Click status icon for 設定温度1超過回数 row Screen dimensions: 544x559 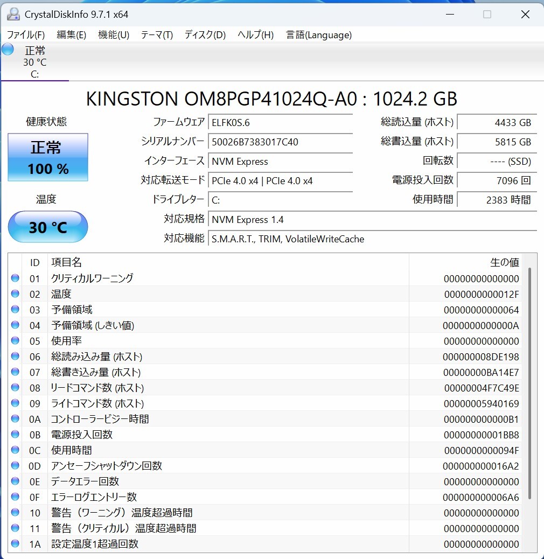pos(15,543)
